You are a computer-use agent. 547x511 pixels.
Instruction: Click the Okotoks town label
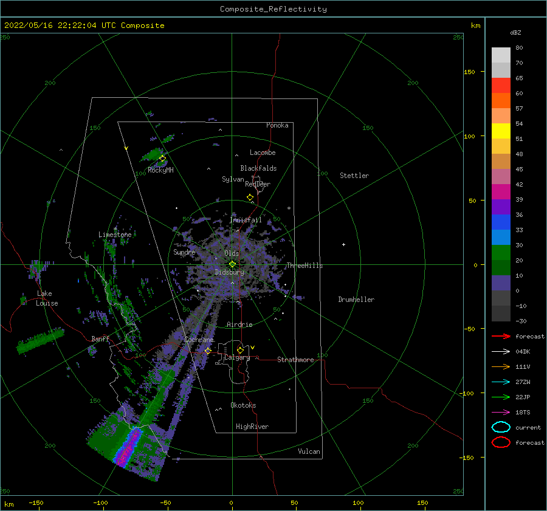click(x=243, y=405)
